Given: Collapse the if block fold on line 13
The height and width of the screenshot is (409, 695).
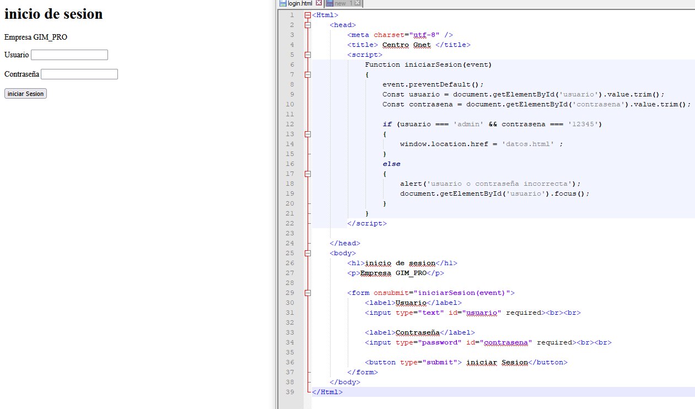Looking at the screenshot, I should click(x=308, y=134).
